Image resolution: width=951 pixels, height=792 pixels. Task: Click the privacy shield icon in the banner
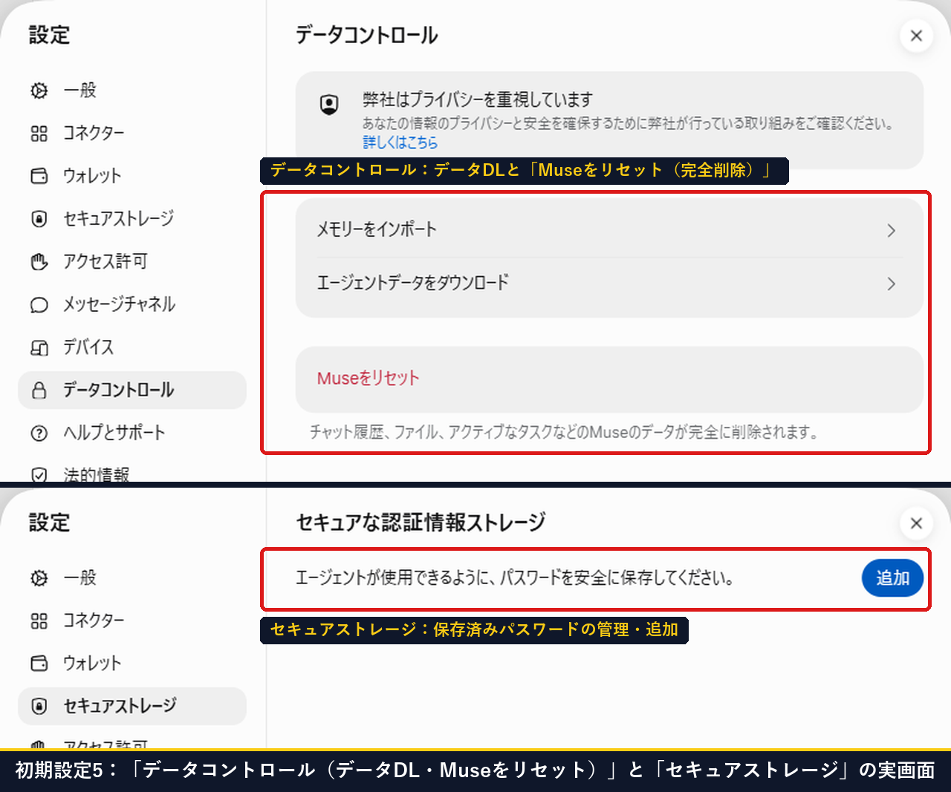329,105
